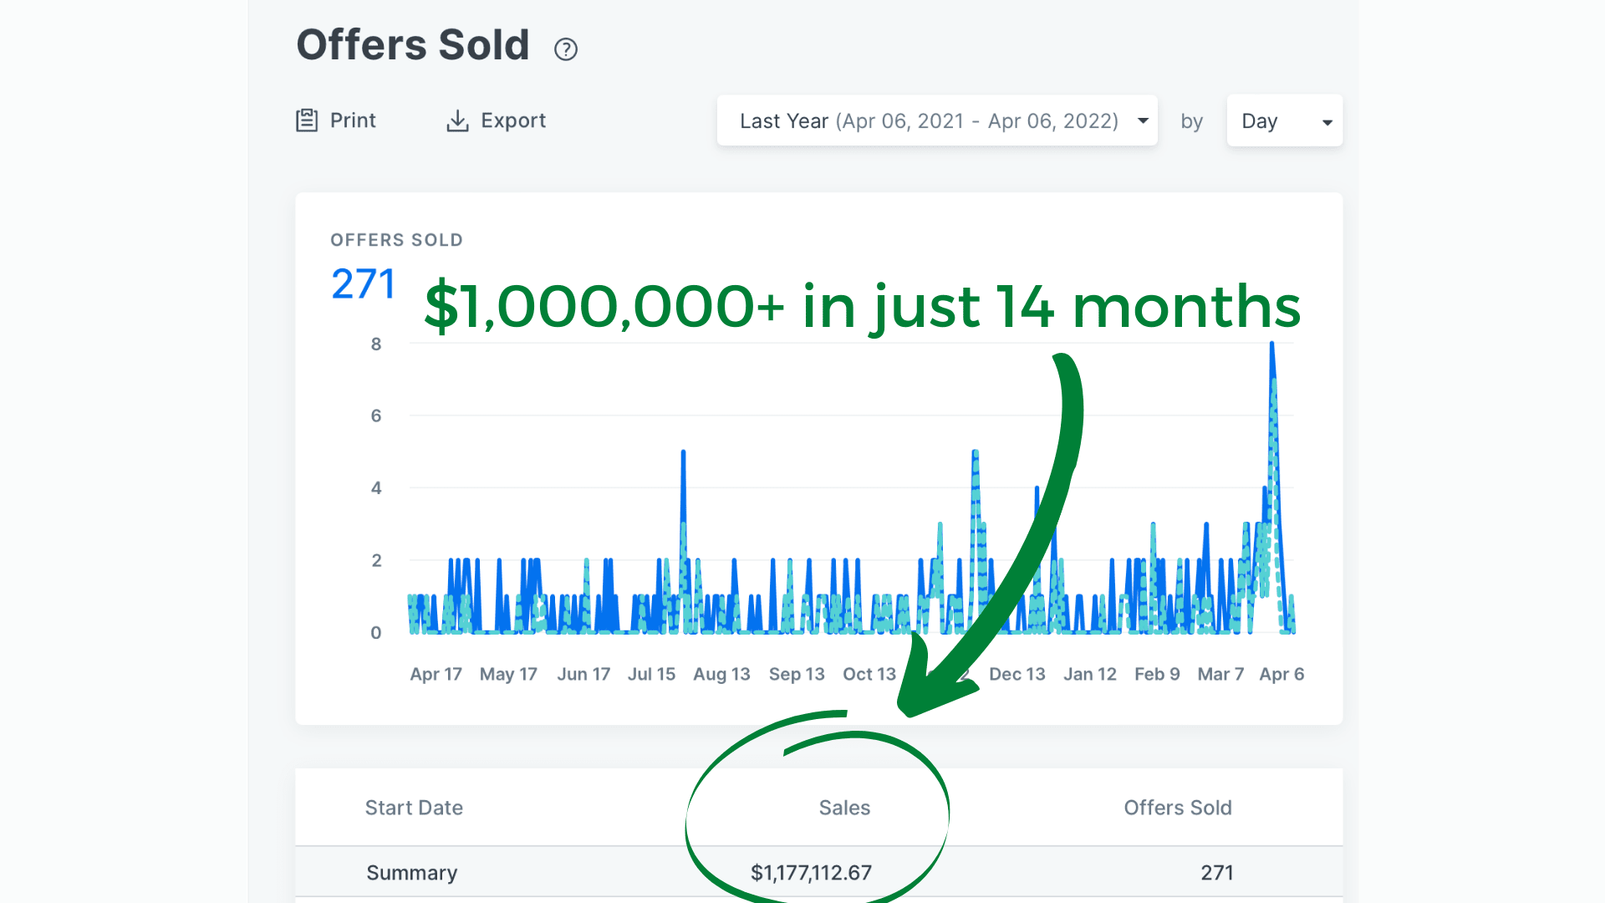Click the Print button label

click(x=353, y=120)
